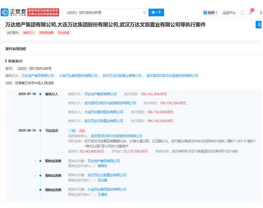The width and height of the screenshot is (263, 208).
Task: Select the 司法拍卖 tag under the title
Action: point(64,33)
